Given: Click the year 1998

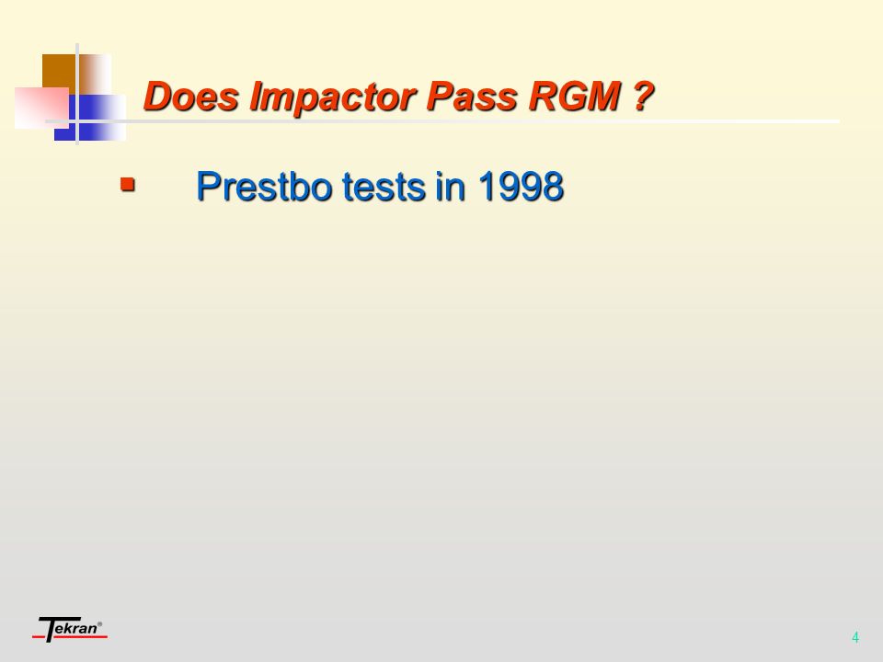Looking at the screenshot, I should pos(521,186).
